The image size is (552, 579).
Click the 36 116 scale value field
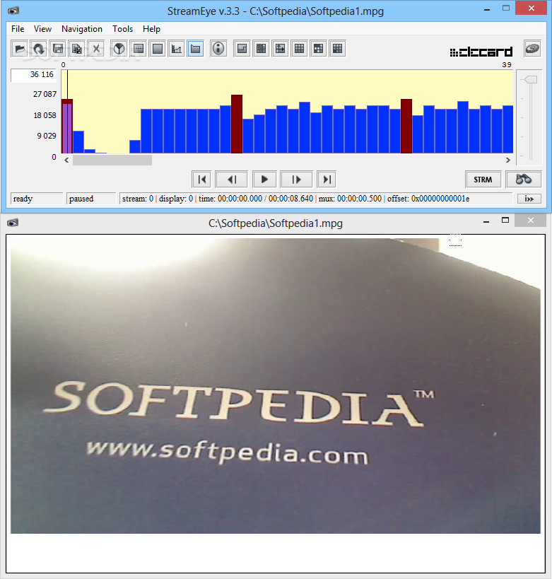[34, 76]
